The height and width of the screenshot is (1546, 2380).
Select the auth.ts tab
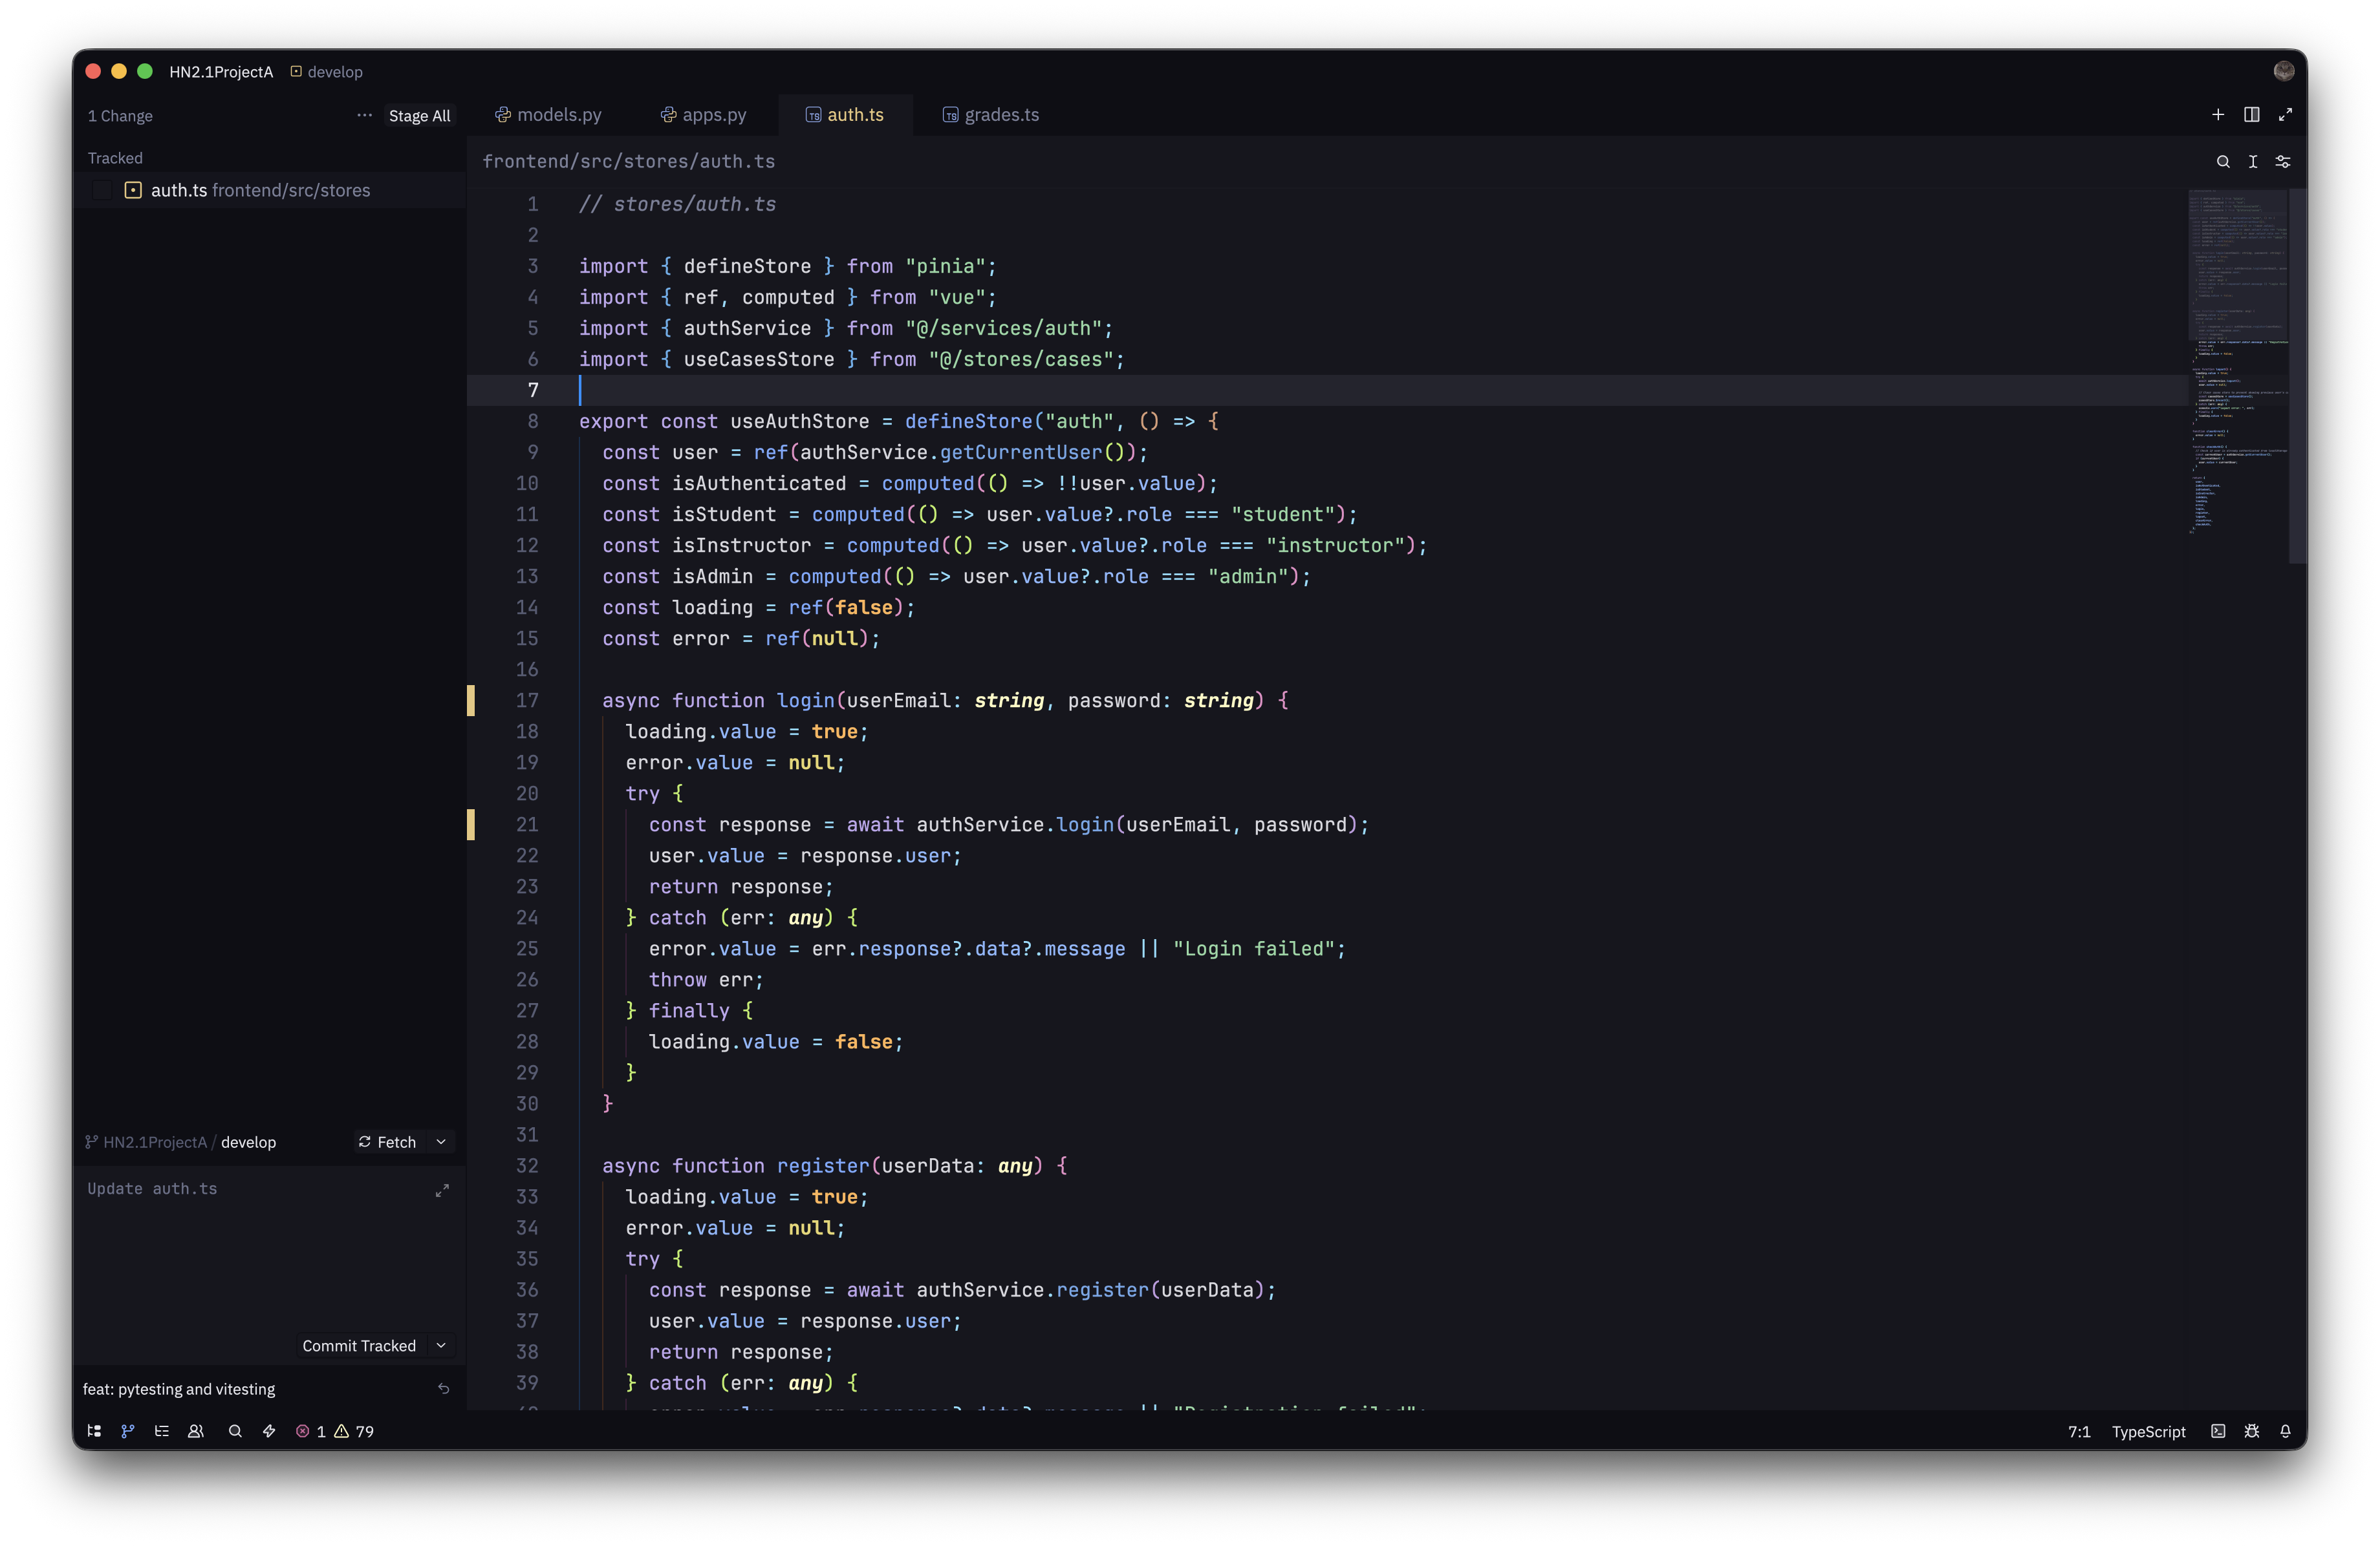tap(845, 115)
